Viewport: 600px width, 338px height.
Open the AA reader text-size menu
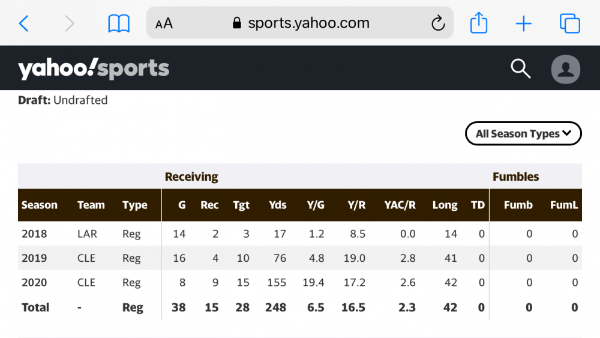[164, 24]
